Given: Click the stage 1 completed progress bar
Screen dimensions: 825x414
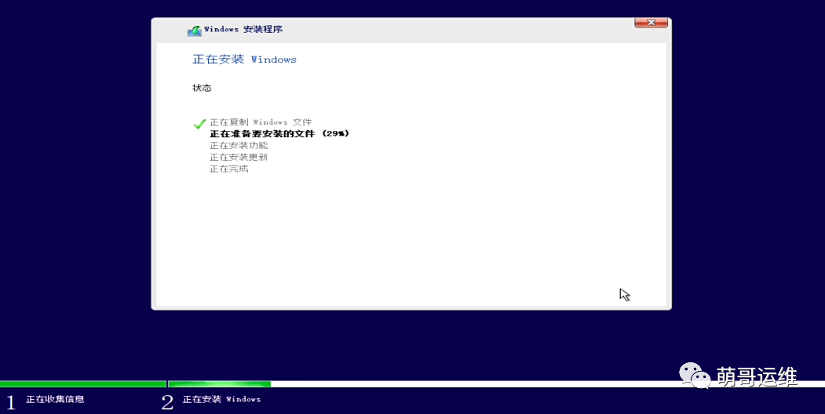Looking at the screenshot, I should click(83, 384).
